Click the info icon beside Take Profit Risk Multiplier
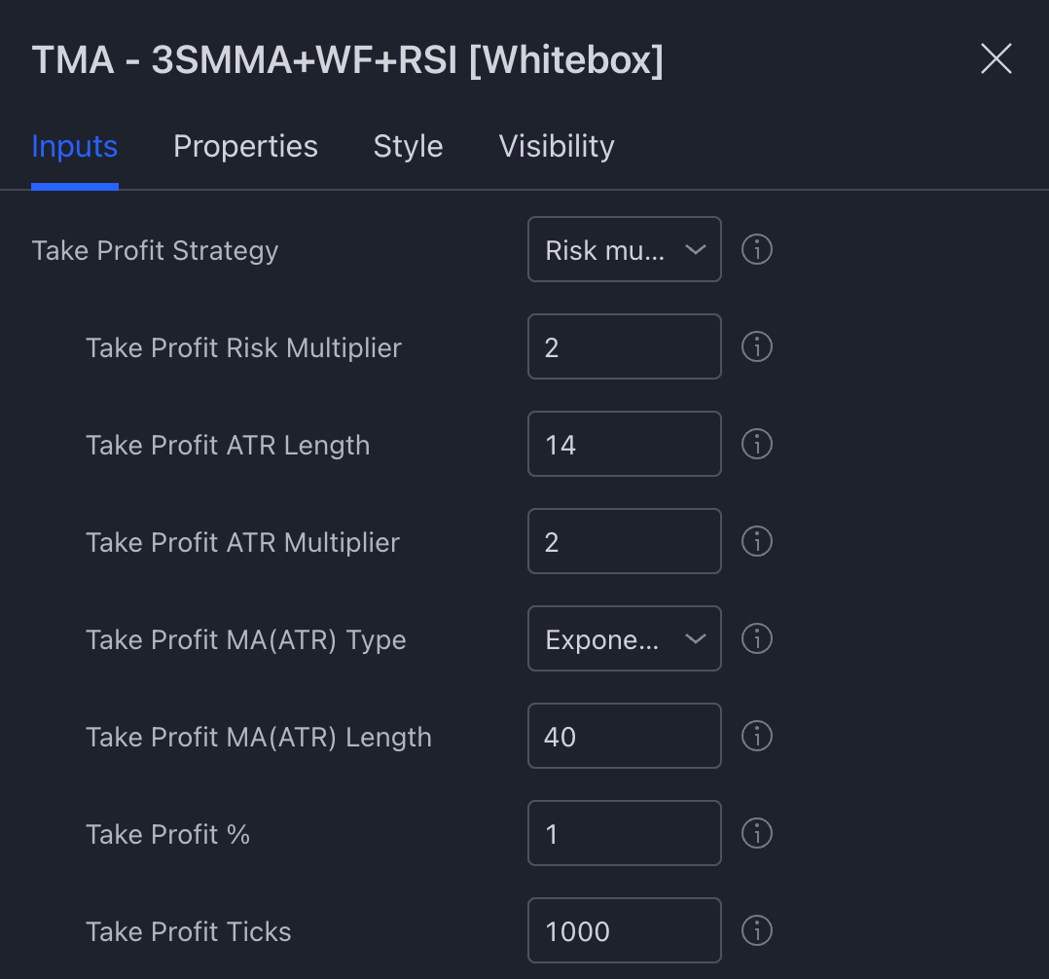The height and width of the screenshot is (979, 1049). pyautogui.click(x=757, y=346)
